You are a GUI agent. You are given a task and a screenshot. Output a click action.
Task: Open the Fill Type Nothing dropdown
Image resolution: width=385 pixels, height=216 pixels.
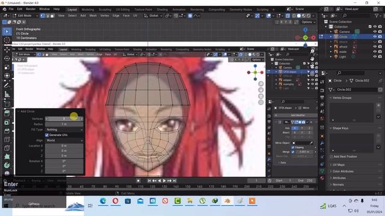[64, 130]
